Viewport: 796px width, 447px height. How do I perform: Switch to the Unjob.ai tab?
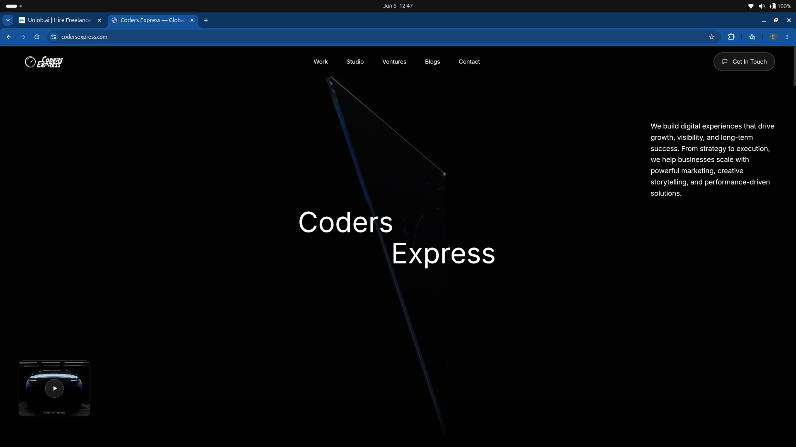click(x=60, y=20)
